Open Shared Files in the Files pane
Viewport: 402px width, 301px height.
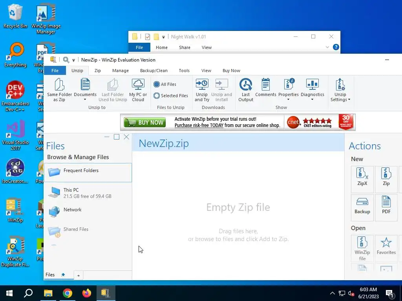(x=88, y=231)
